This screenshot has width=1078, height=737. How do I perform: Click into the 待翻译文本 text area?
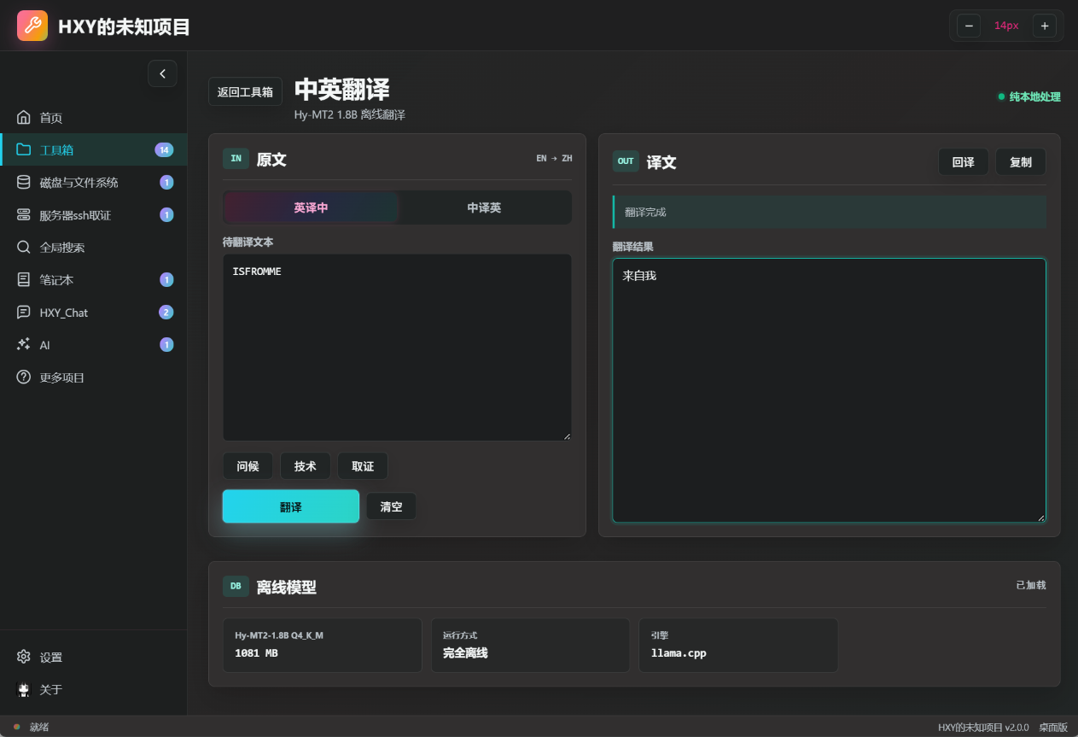click(x=397, y=348)
